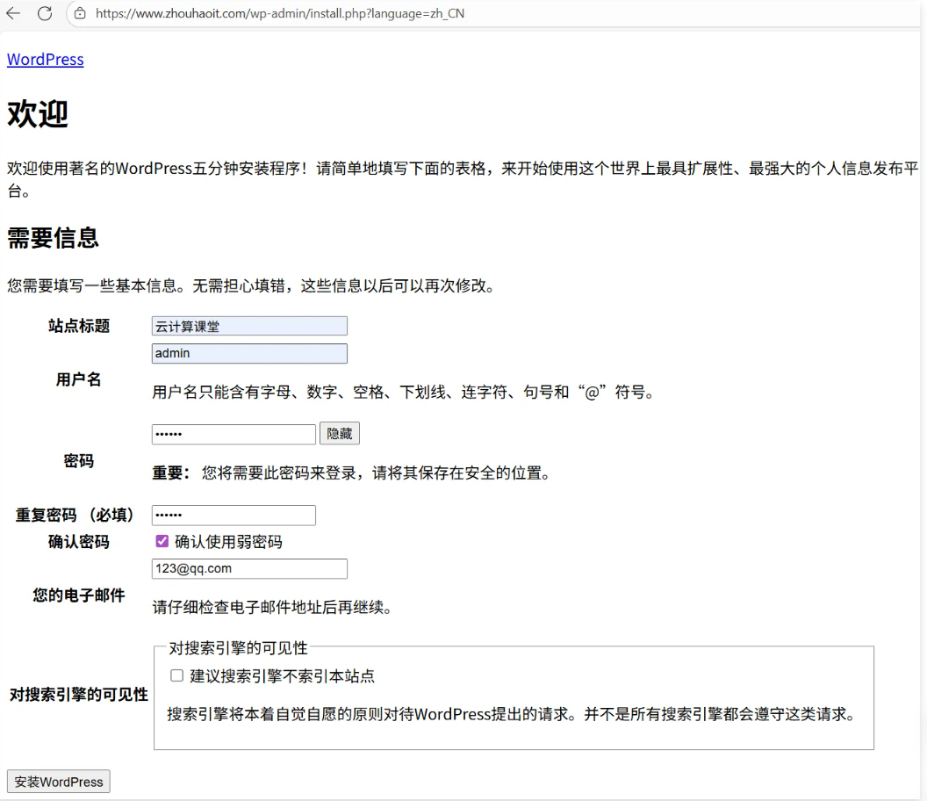Reload the page with the refresh icon
Screen dimensions: 927x801
pos(45,13)
